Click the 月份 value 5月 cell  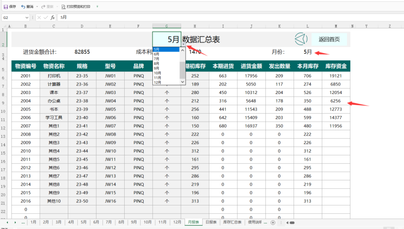click(308, 52)
